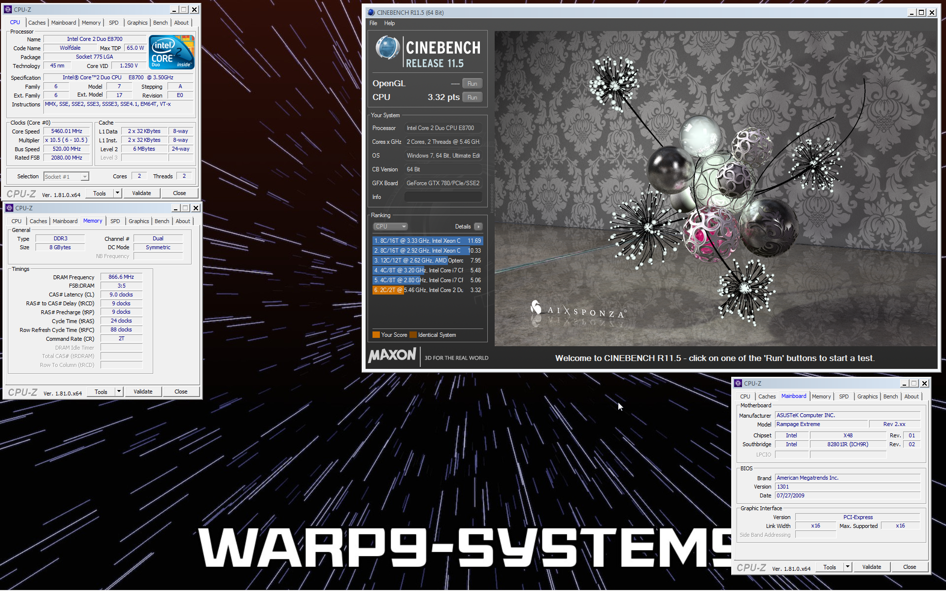Click the Core Speed value 5460.01 MHz
The height and width of the screenshot is (591, 946).
tap(67, 131)
